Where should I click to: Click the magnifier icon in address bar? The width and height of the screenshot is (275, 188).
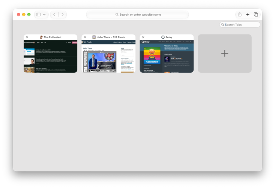point(117,15)
